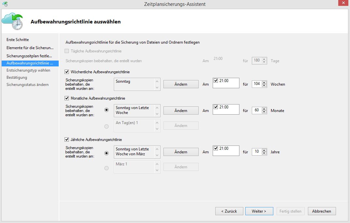Click Ändern for the yearly retention policy
Screen dimensions: 350x223
click(x=181, y=152)
